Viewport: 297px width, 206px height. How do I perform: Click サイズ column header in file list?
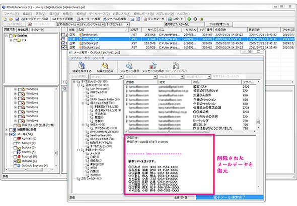[x=149, y=30]
